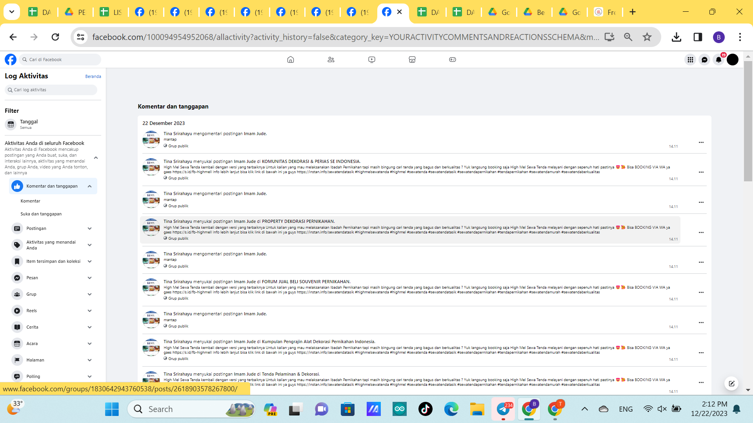
Task: Open the Marketplace icon
Action: point(412,60)
